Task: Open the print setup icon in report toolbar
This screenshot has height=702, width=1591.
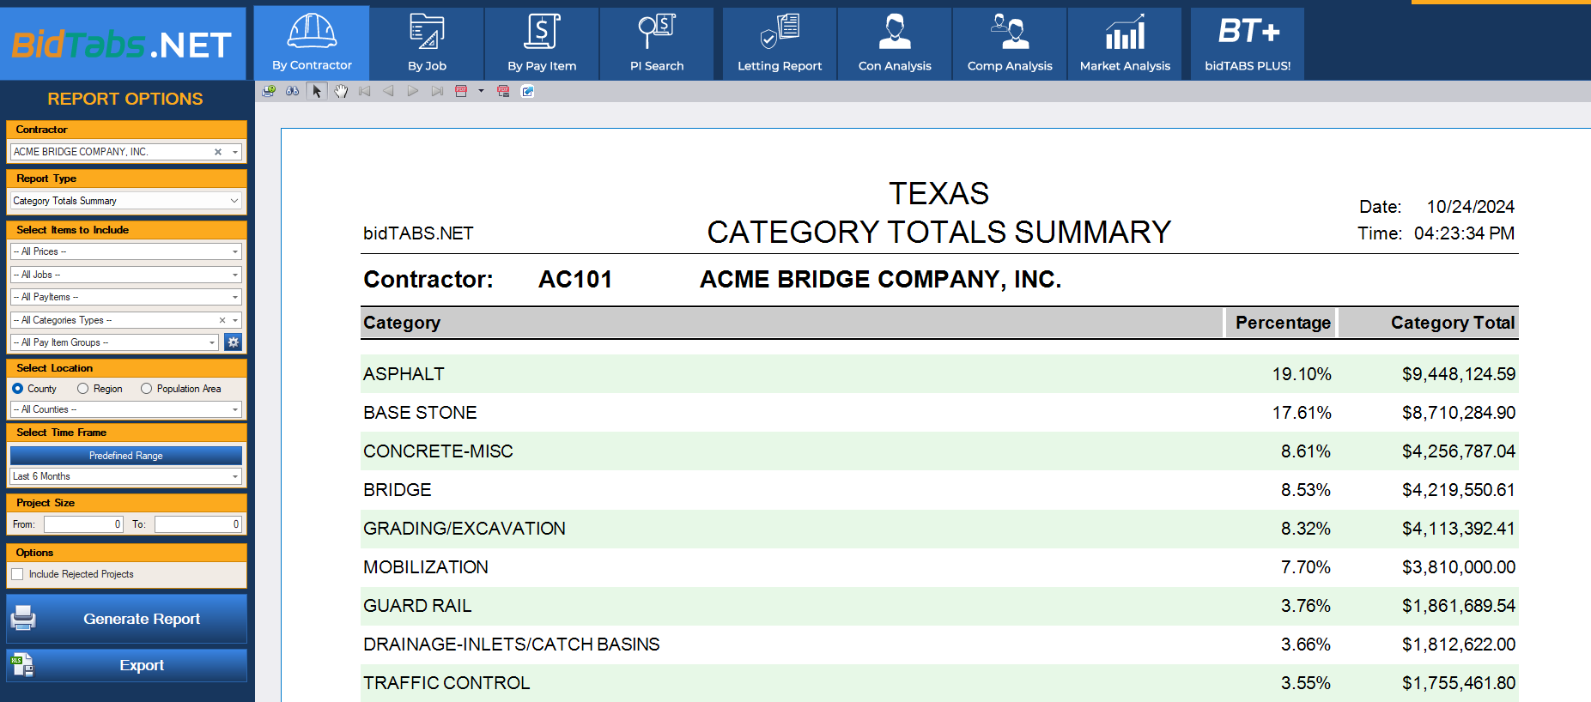Action: click(x=269, y=91)
